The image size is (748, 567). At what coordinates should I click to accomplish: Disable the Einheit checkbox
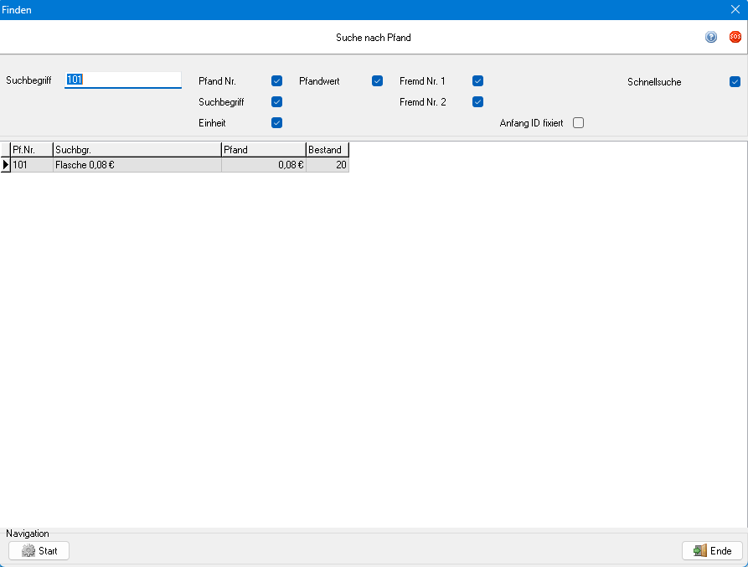[x=276, y=123]
